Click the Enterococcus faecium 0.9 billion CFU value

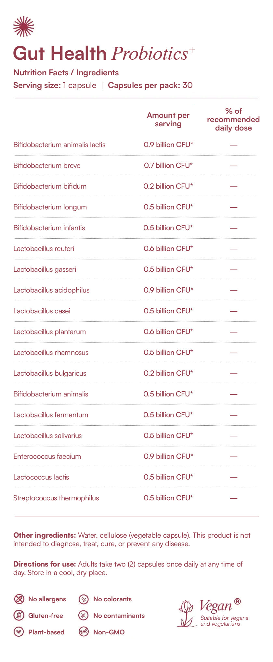pyautogui.click(x=168, y=456)
